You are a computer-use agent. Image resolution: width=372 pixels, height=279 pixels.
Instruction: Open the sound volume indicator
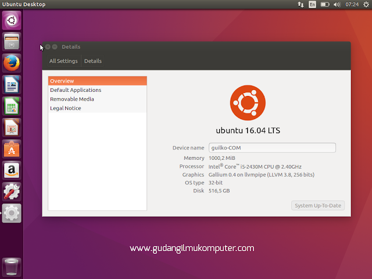click(x=337, y=4)
